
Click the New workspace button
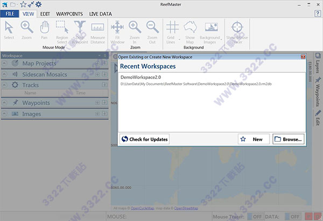click(254, 139)
